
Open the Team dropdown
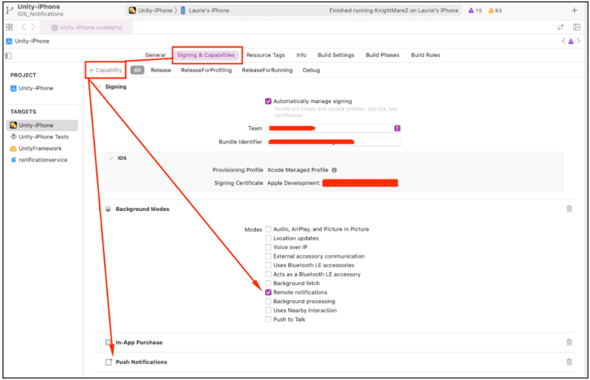pos(397,128)
